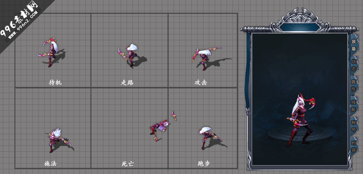Click the 死亡 label
Screen dimensions: 363x174
[x=128, y=164]
